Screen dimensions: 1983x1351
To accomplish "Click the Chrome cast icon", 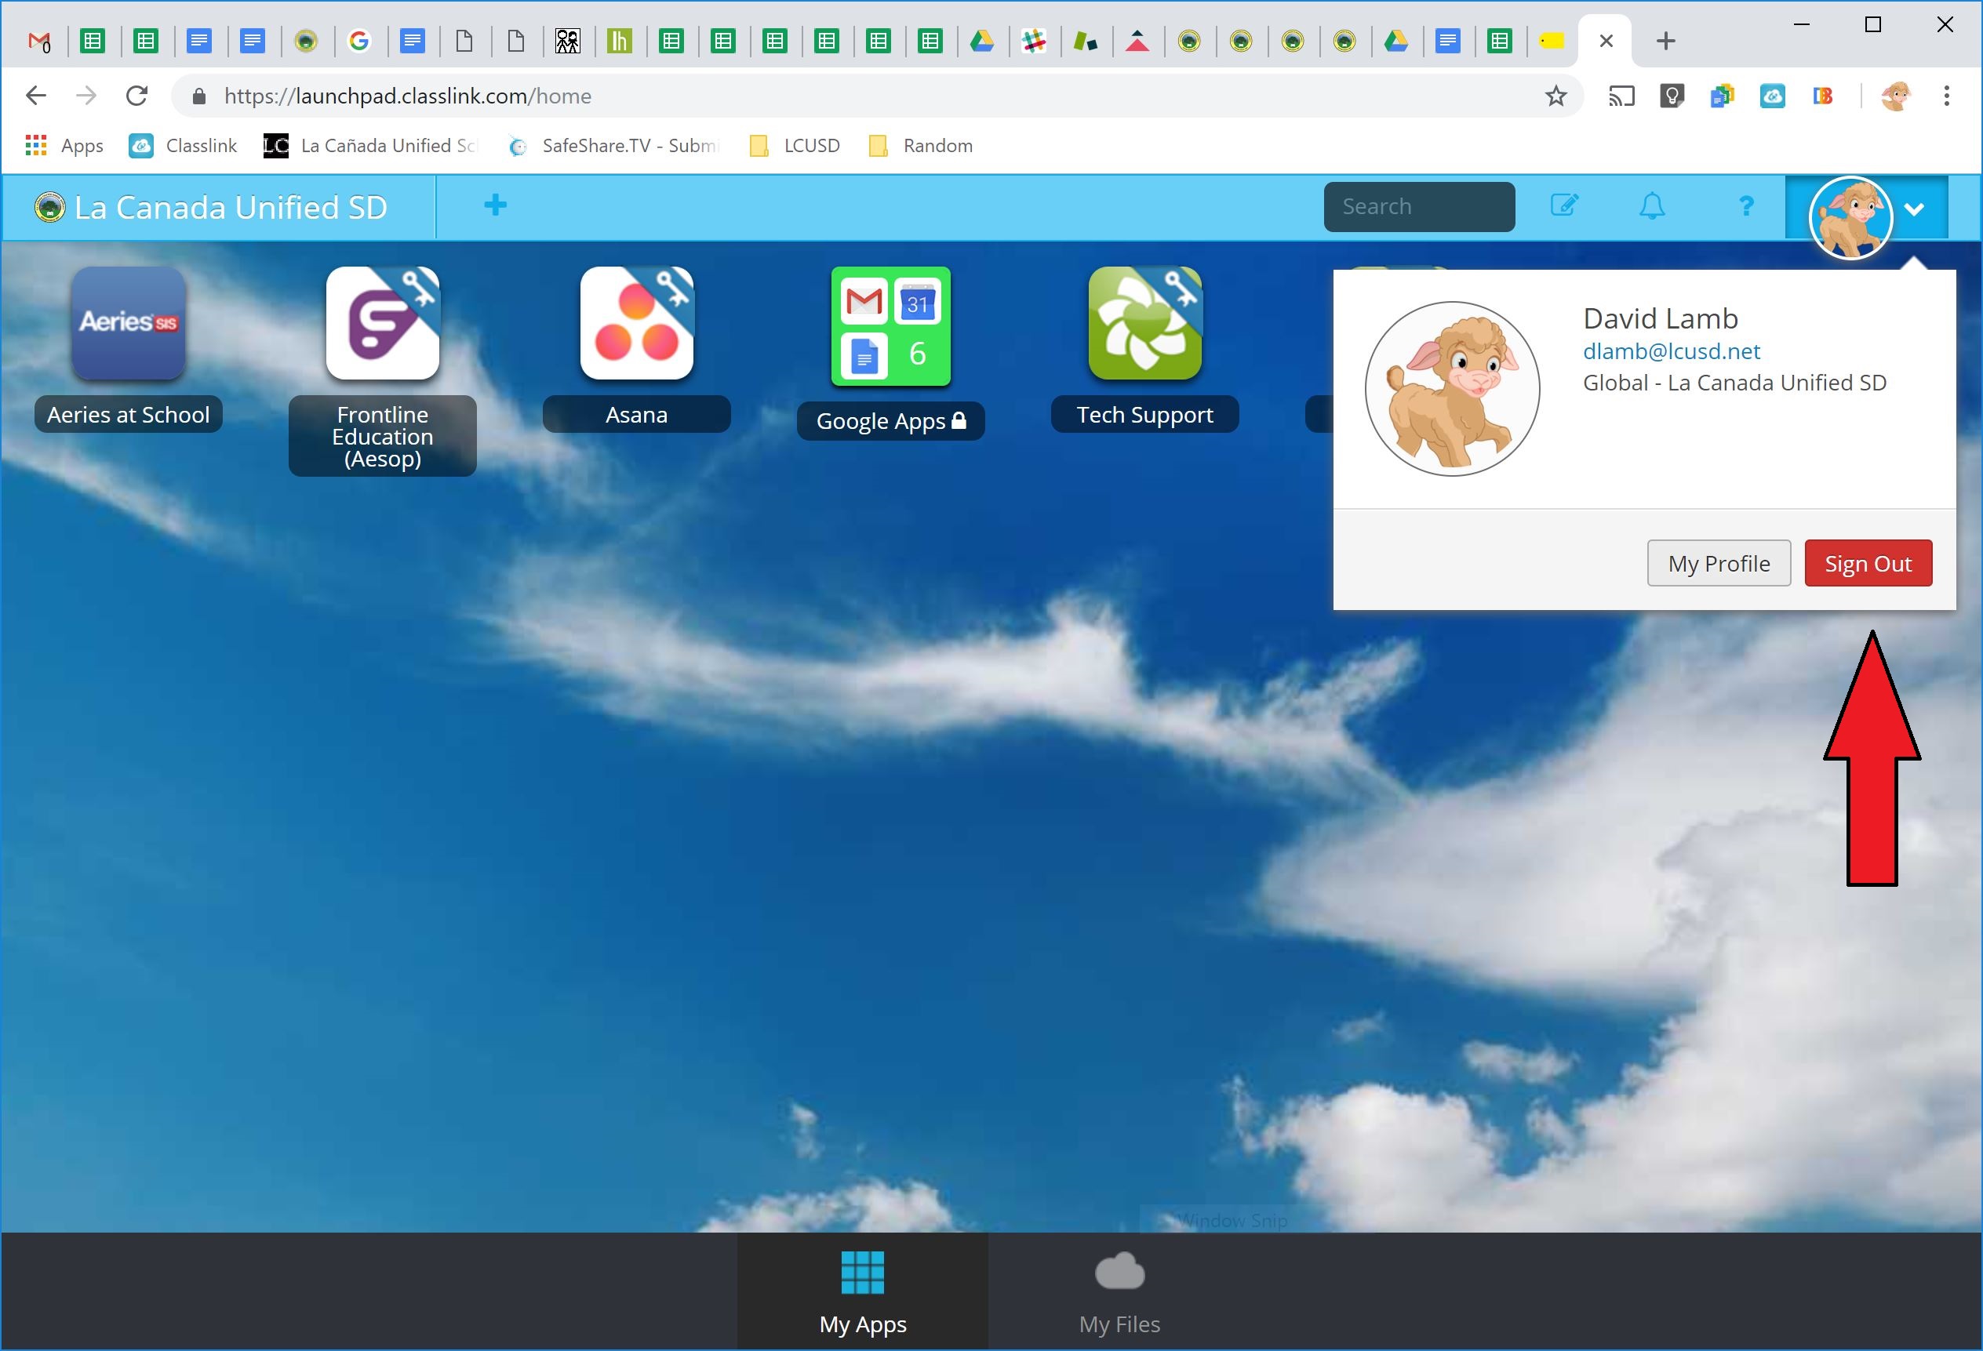I will point(1621,96).
